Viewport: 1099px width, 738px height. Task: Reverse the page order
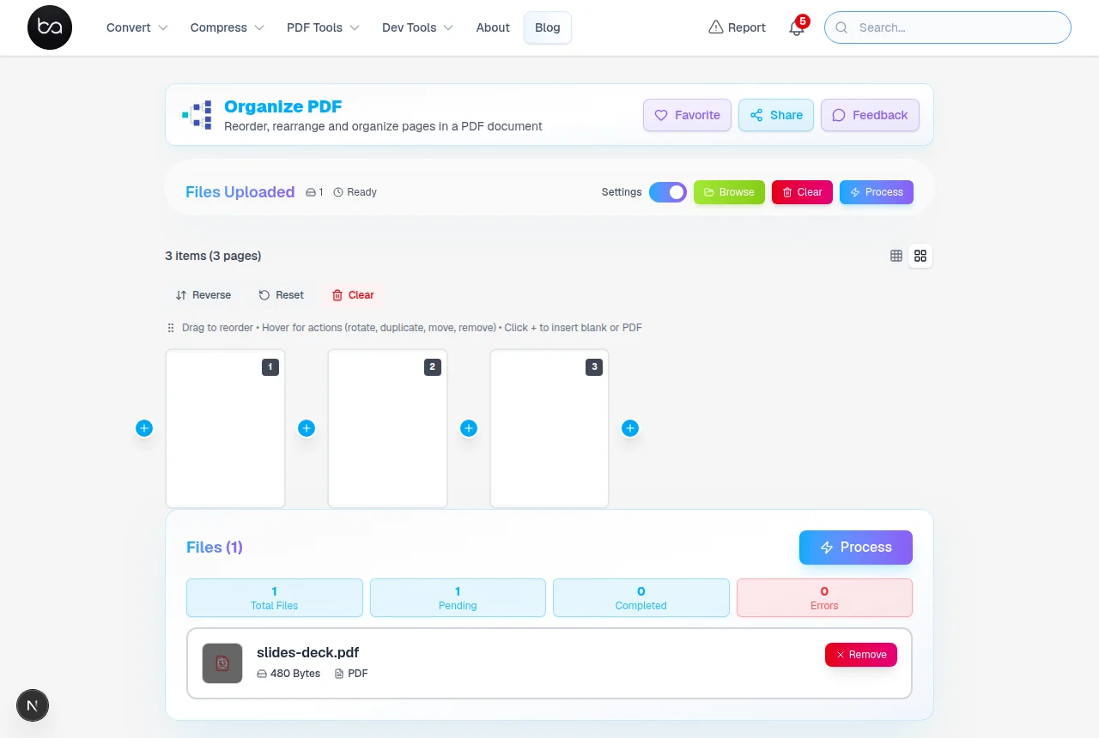(x=203, y=295)
